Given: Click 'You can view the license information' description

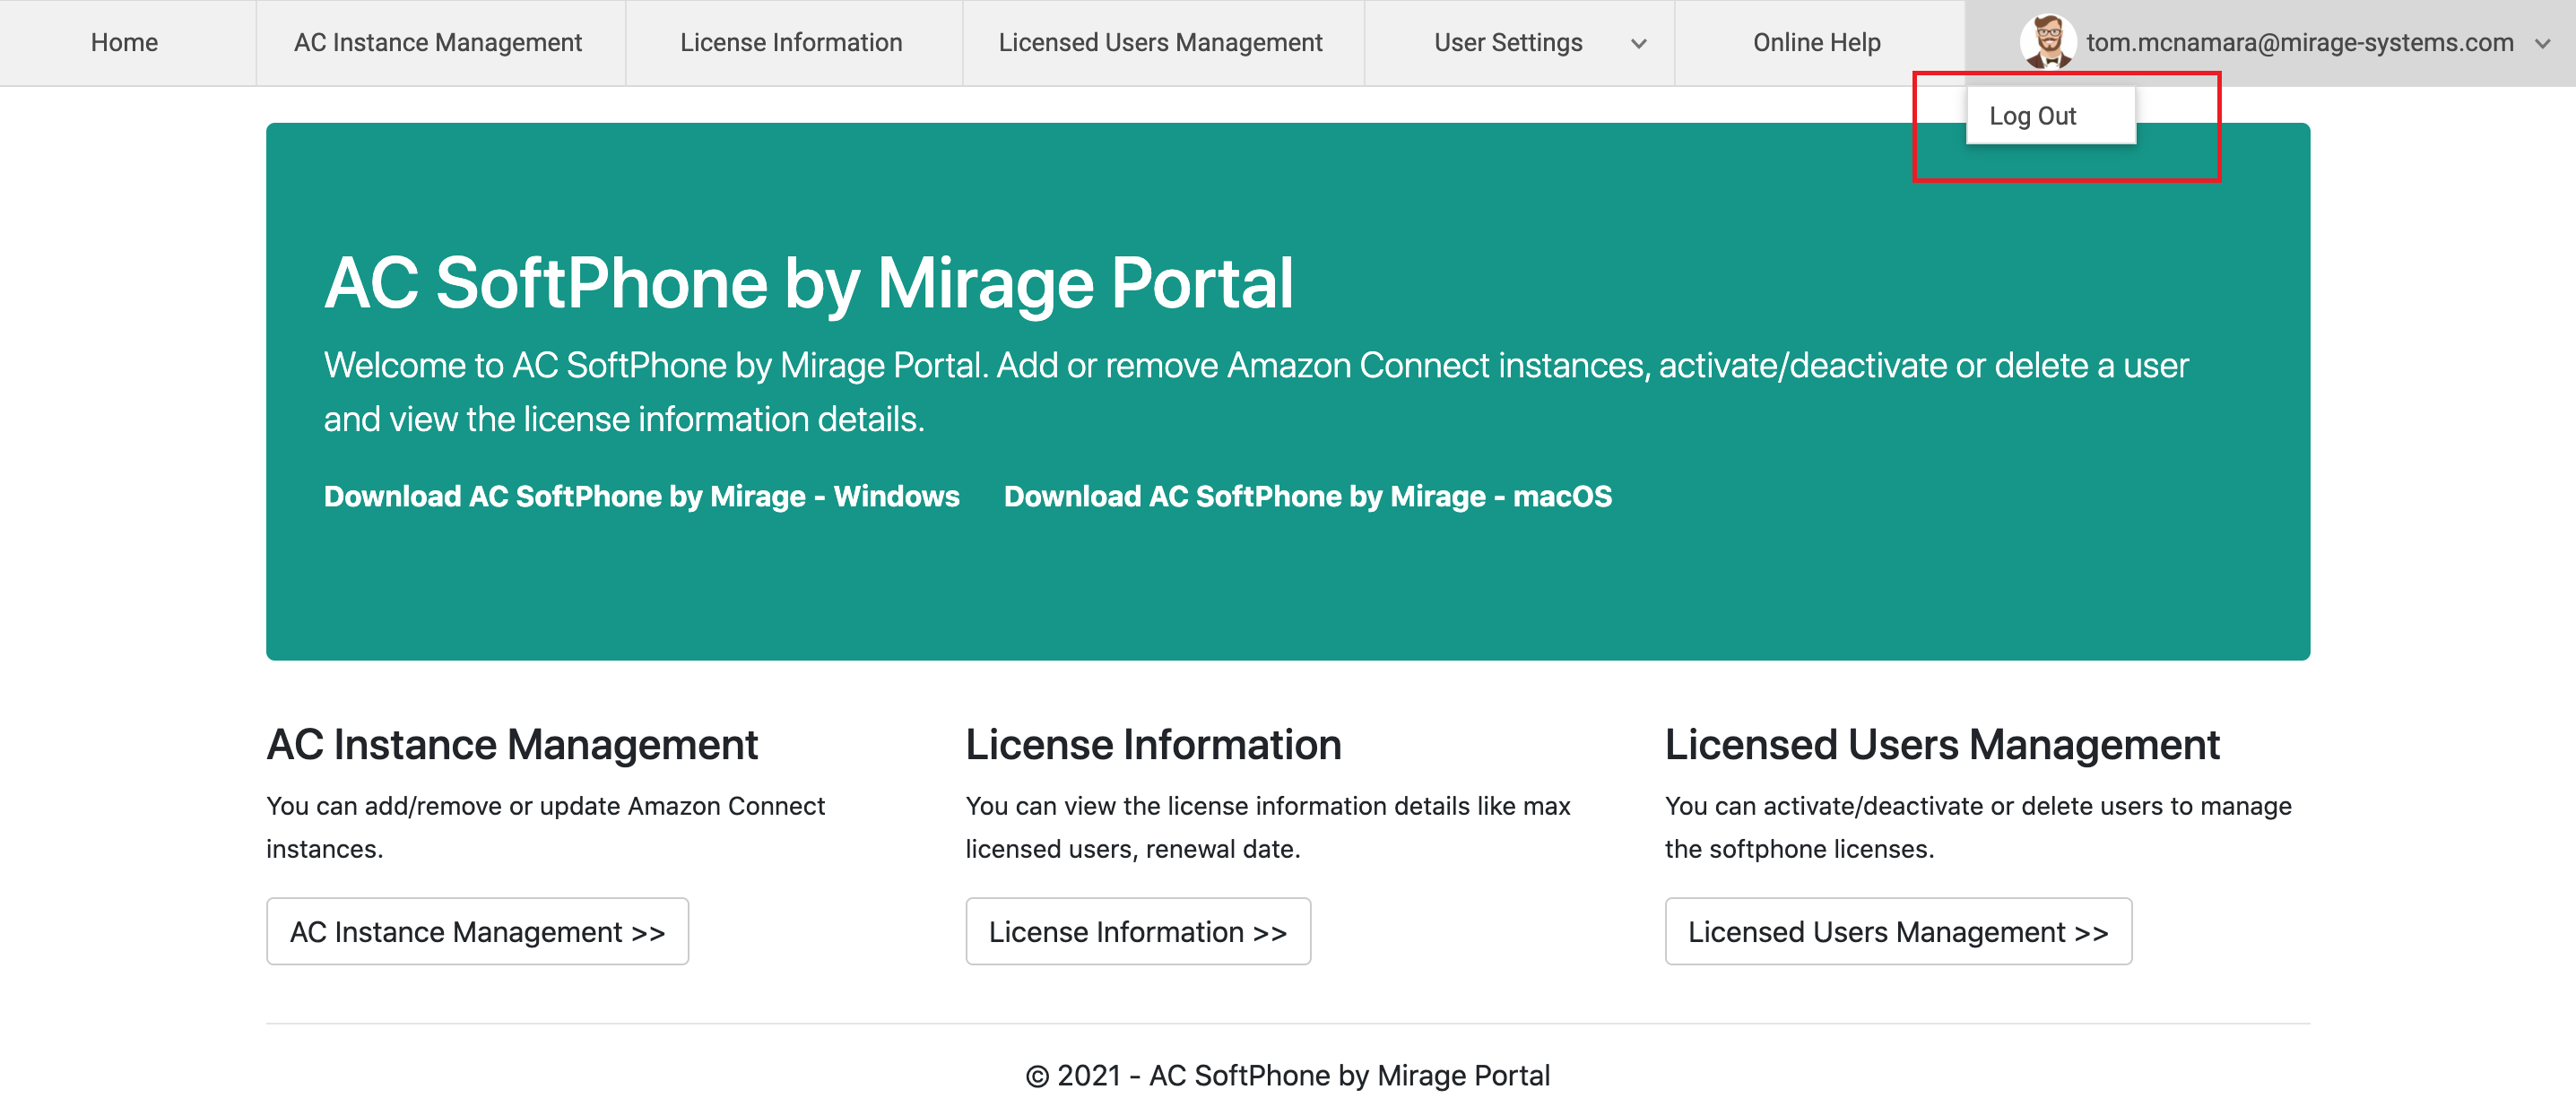Looking at the screenshot, I should click(1267, 827).
